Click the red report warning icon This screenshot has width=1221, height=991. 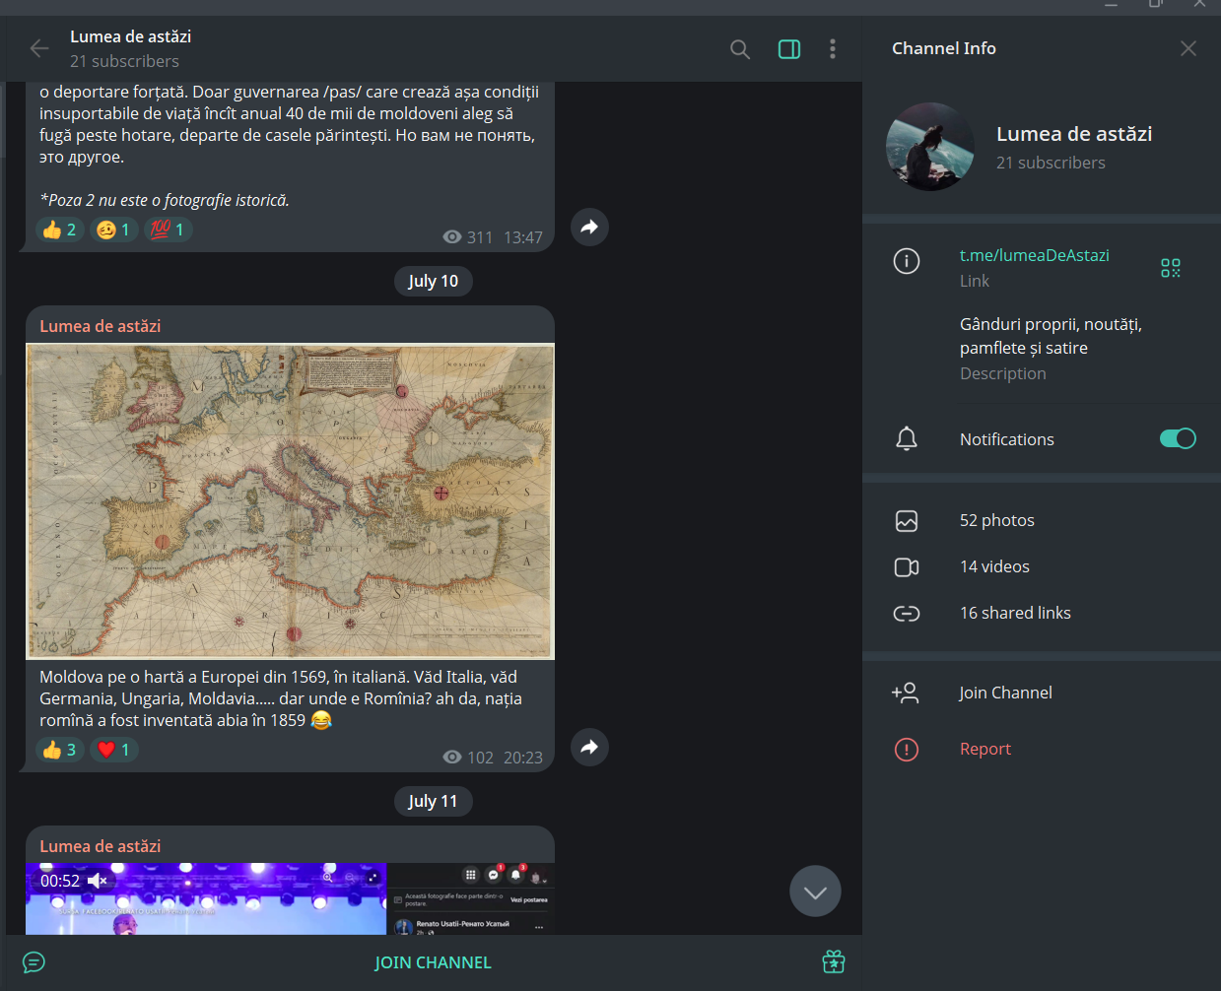click(x=907, y=750)
